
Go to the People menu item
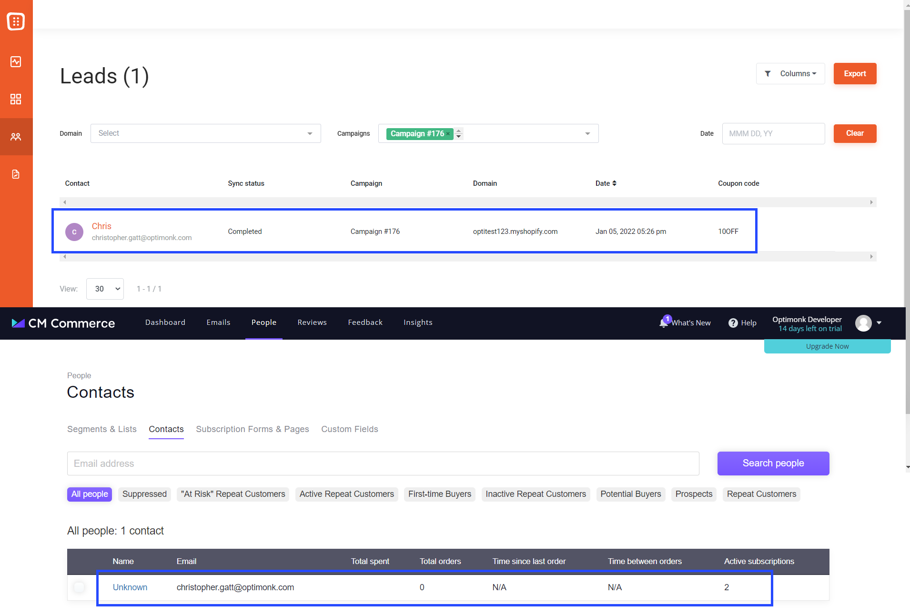264,323
